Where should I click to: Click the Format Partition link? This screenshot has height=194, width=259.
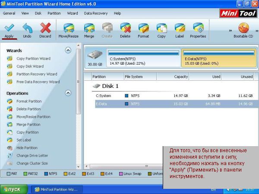click(29, 101)
